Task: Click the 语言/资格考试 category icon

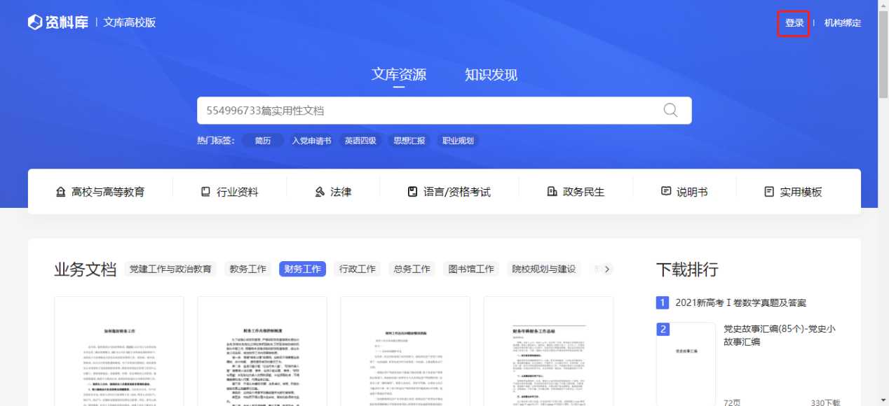Action: coord(412,192)
